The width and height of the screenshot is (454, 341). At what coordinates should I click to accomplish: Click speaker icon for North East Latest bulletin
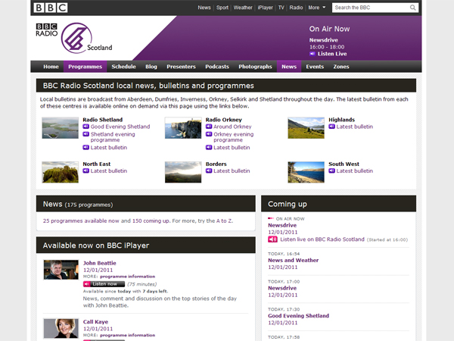(86, 170)
